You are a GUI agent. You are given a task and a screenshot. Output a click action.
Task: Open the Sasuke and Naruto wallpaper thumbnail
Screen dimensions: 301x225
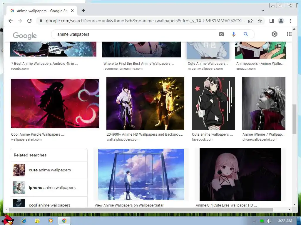145,103
